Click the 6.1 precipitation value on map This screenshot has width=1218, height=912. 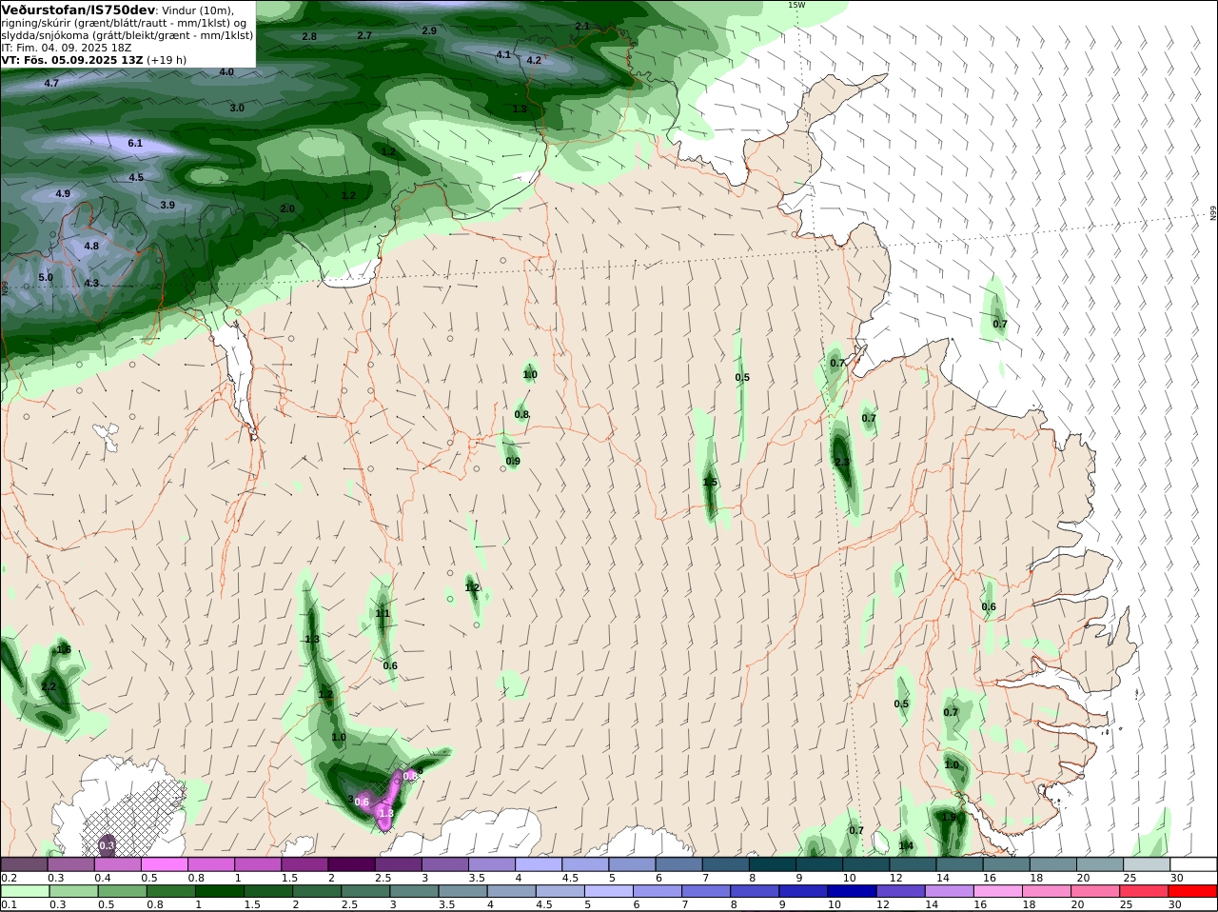coord(135,143)
